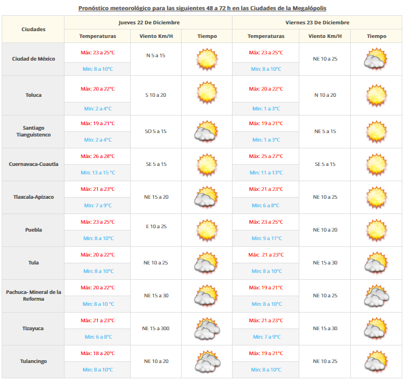Click the Pronóstico meteorológico title heading
Viewport: 404px width, 380px height.
(201, 8)
